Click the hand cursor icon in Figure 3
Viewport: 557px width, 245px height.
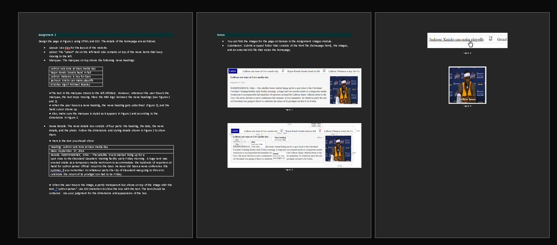coord(470,44)
